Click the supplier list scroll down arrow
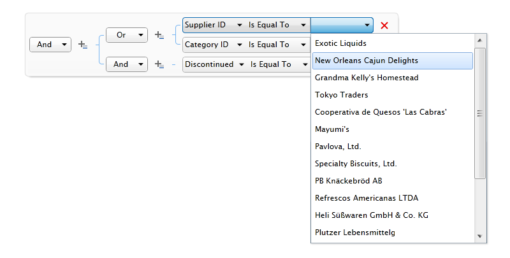The height and width of the screenshot is (258, 510). [x=480, y=236]
